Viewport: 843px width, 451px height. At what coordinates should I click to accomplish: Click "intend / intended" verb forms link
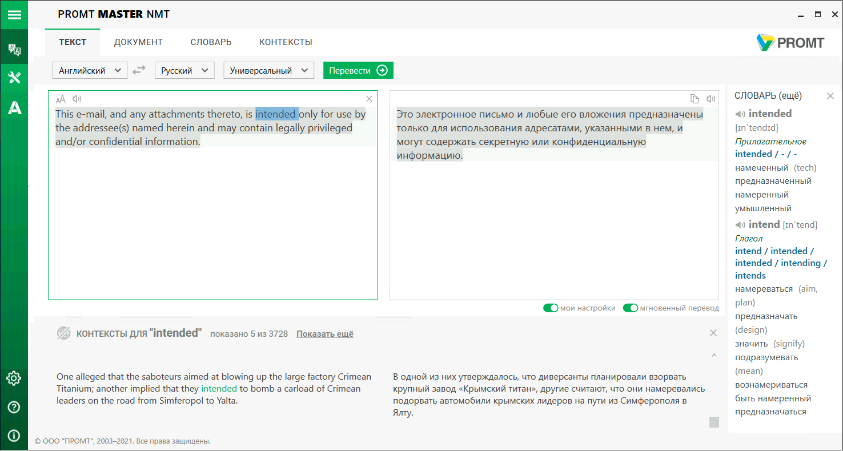point(781,263)
